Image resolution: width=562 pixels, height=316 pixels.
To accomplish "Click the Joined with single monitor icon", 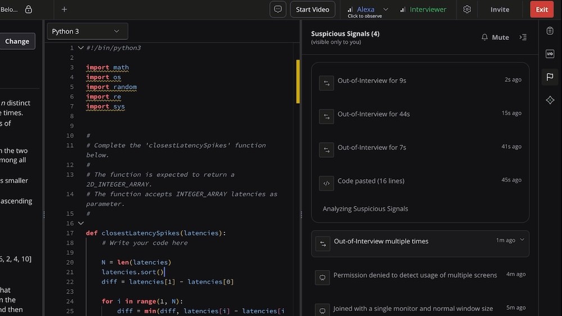I will (x=322, y=310).
